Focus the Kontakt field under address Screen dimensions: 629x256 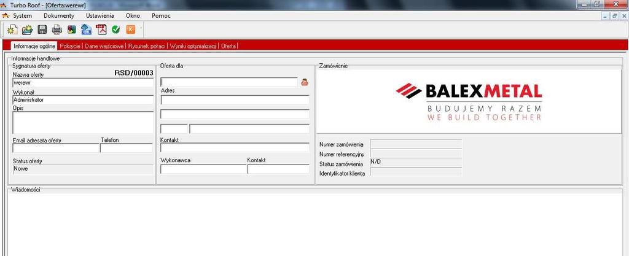[235, 147]
